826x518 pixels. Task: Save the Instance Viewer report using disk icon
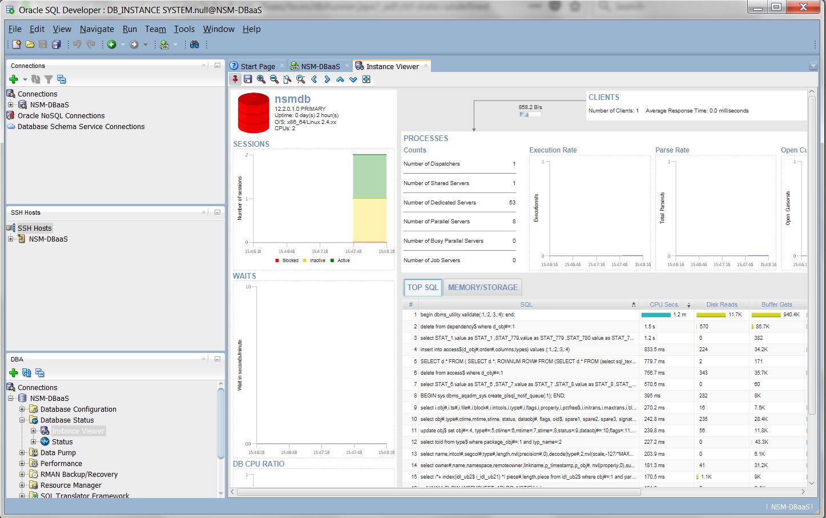click(247, 79)
